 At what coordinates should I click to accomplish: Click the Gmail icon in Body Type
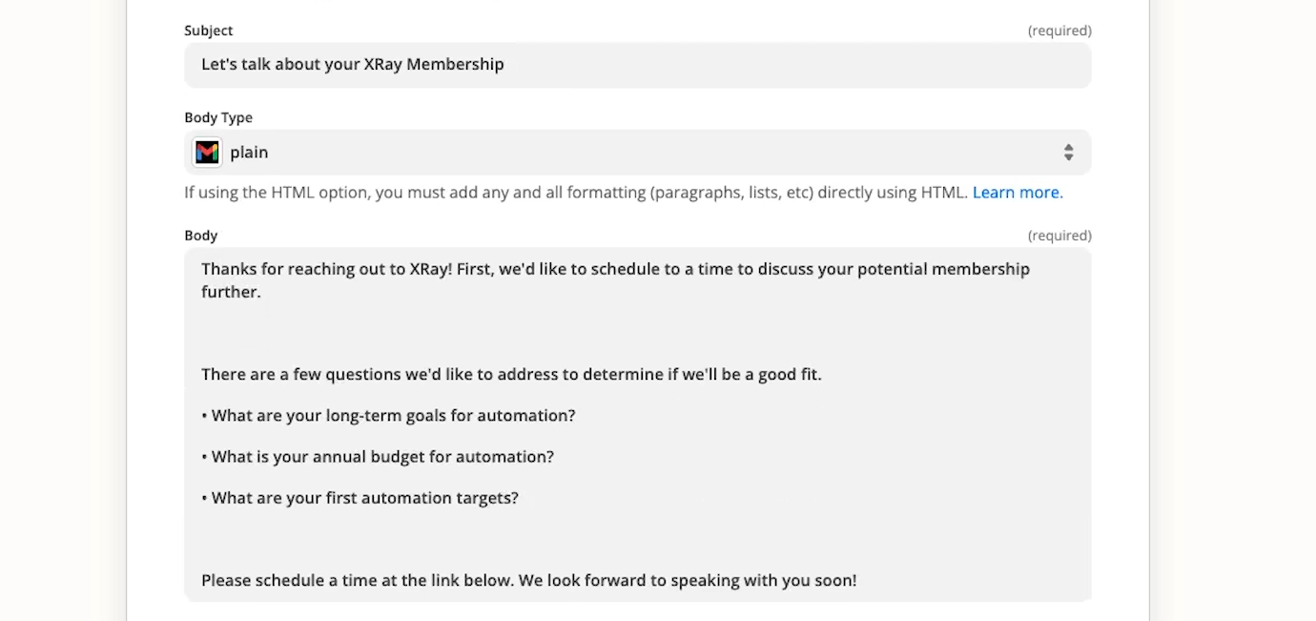207,153
